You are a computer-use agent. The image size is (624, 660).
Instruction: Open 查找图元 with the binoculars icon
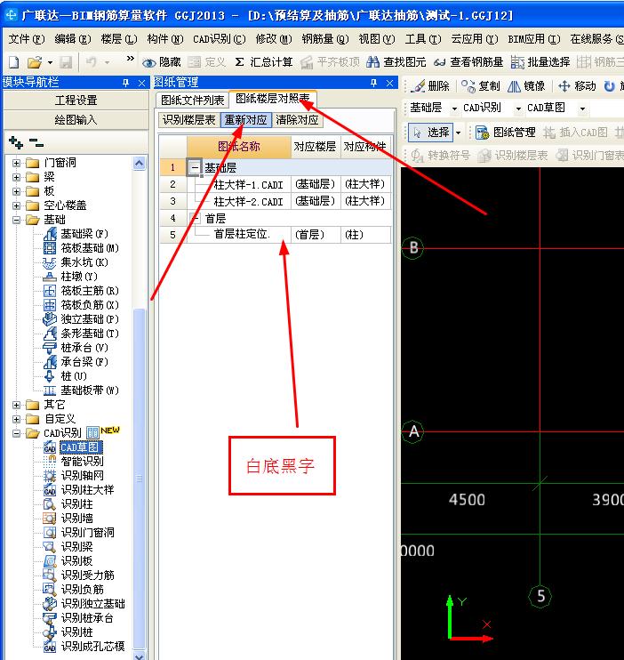point(396,62)
